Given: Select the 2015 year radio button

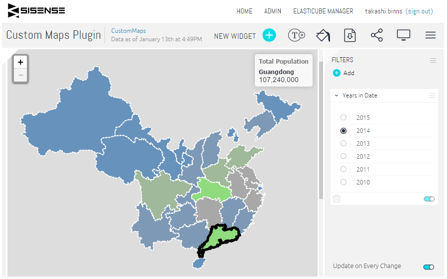Looking at the screenshot, I should tap(343, 117).
